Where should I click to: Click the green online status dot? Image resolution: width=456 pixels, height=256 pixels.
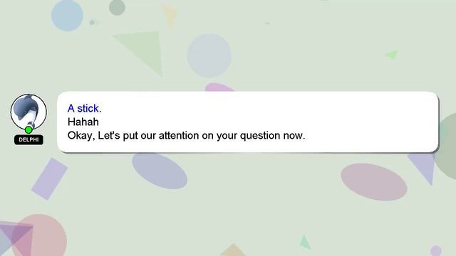(28, 129)
